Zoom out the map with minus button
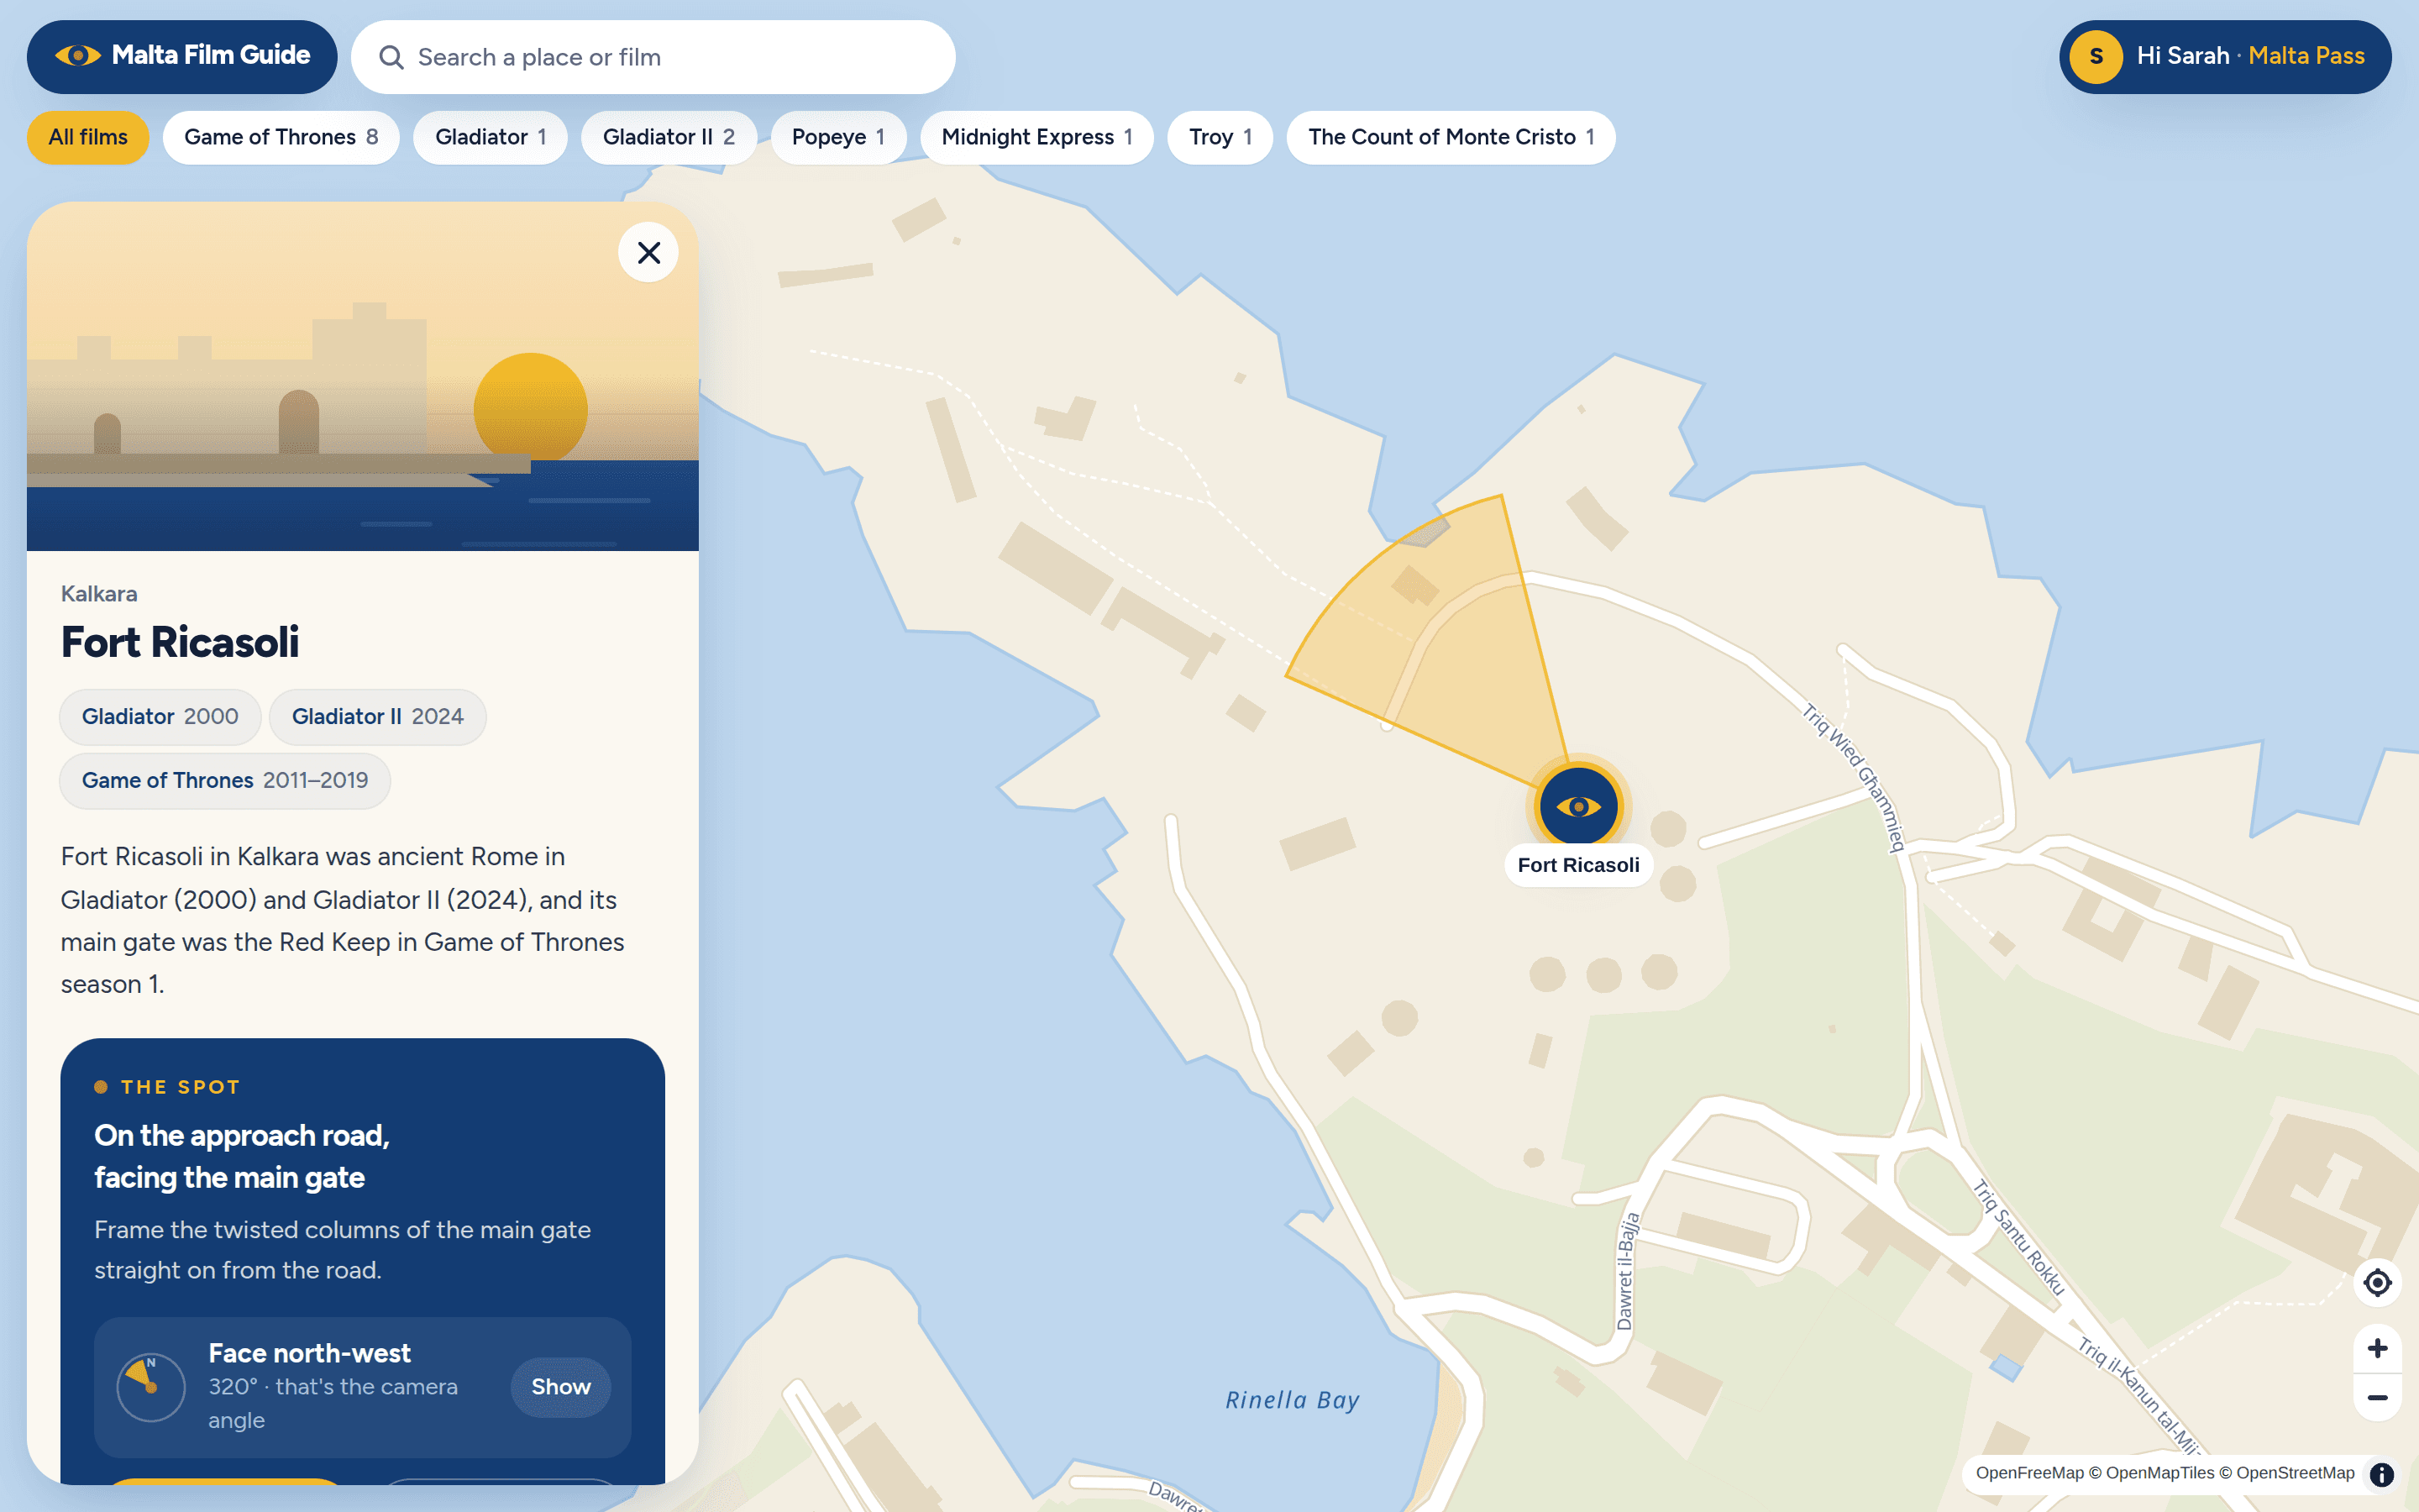The height and width of the screenshot is (1512, 2419). pyautogui.click(x=2377, y=1397)
